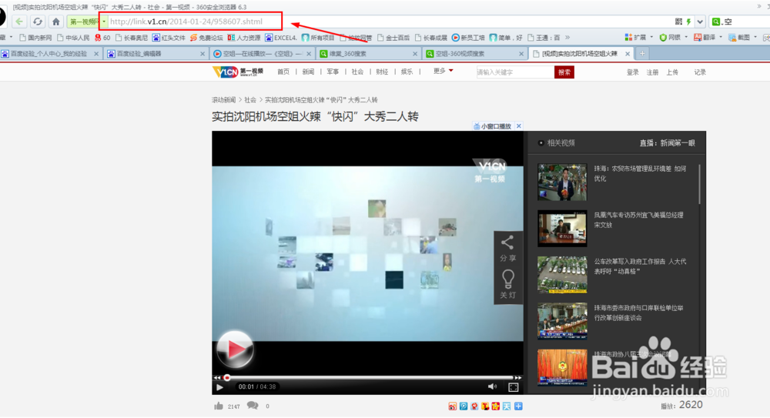
Task: Go to 社会 in site navigation
Action: 357,72
